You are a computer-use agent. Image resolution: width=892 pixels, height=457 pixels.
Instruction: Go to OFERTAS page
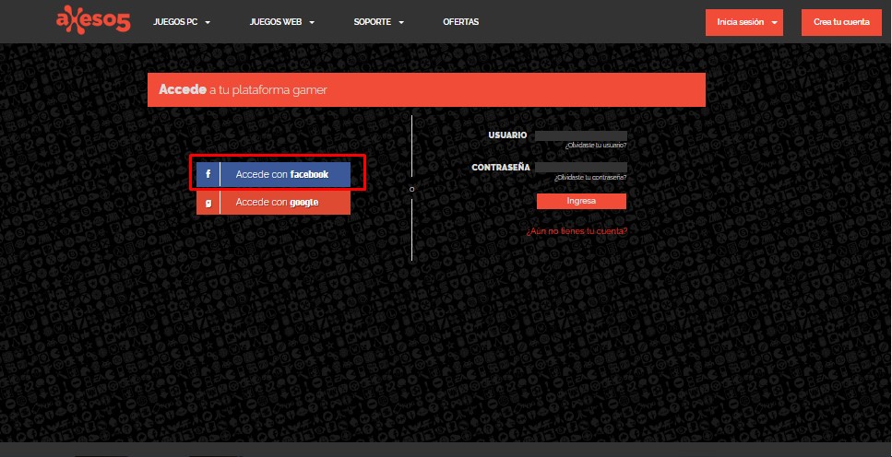(x=461, y=22)
